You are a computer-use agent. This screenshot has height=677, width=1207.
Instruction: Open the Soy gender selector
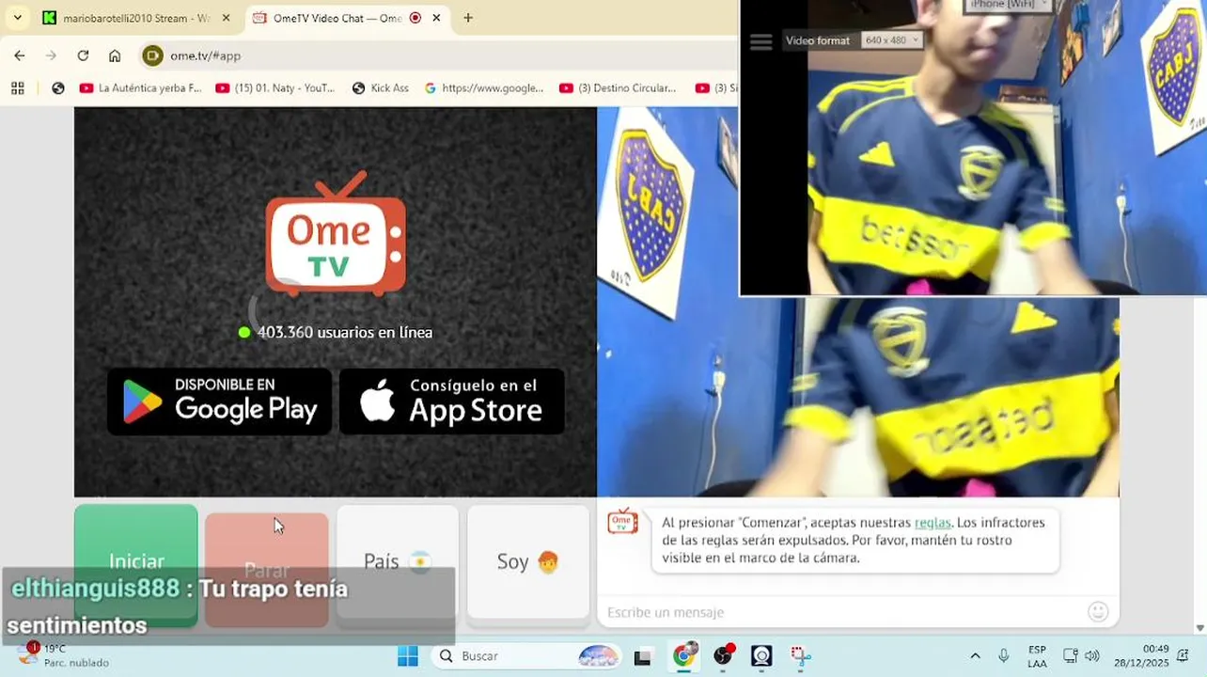click(528, 561)
